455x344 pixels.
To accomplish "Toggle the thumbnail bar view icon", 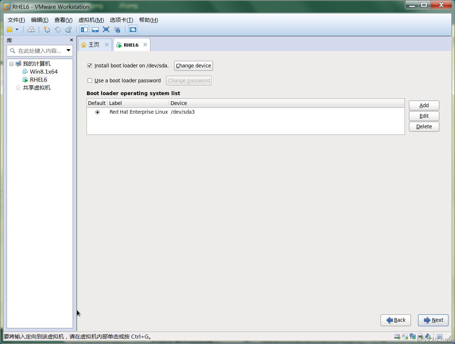I will pyautogui.click(x=95, y=30).
